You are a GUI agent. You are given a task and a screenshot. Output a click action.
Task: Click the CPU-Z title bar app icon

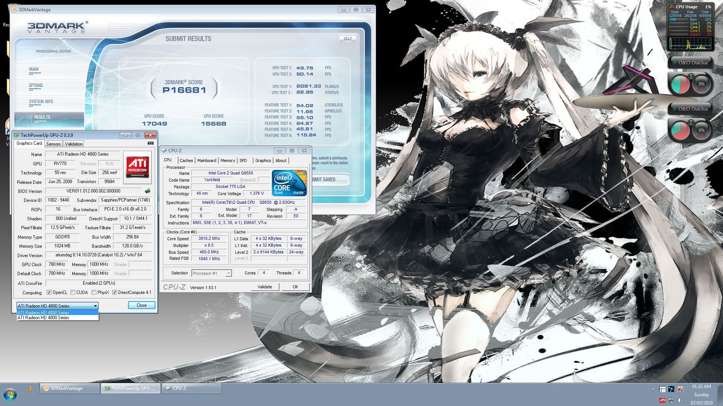164,150
